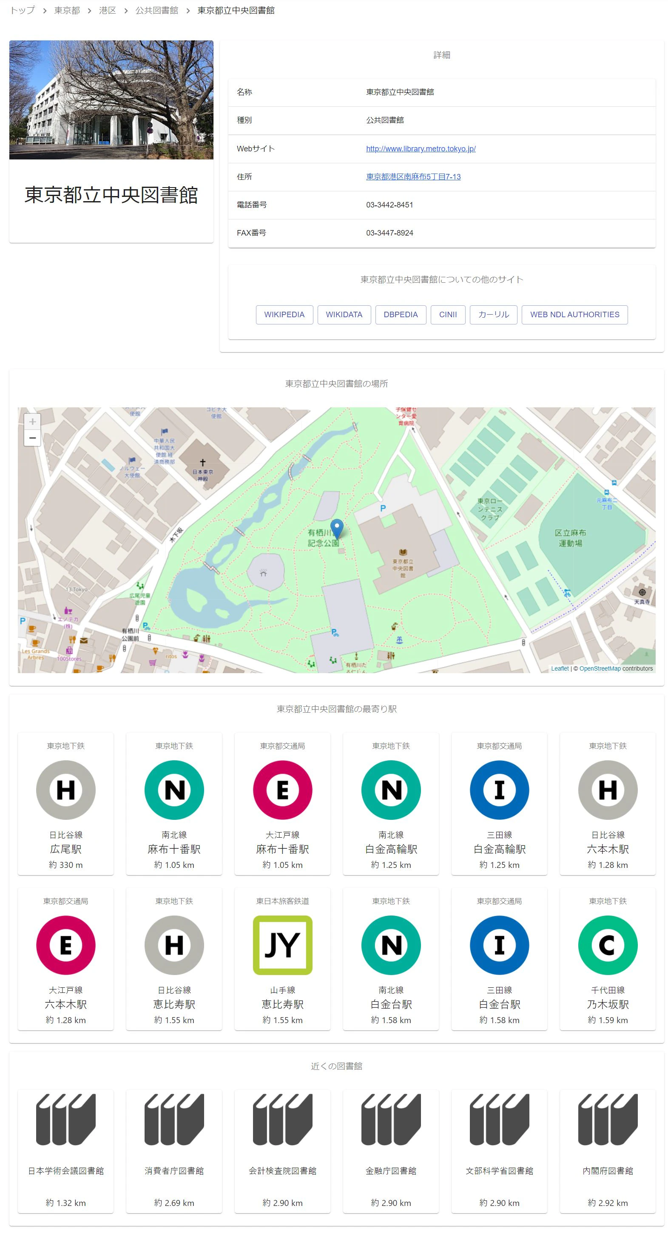
Task: Select the Hibiya line icon for 広尾駅
Action: pos(65,790)
